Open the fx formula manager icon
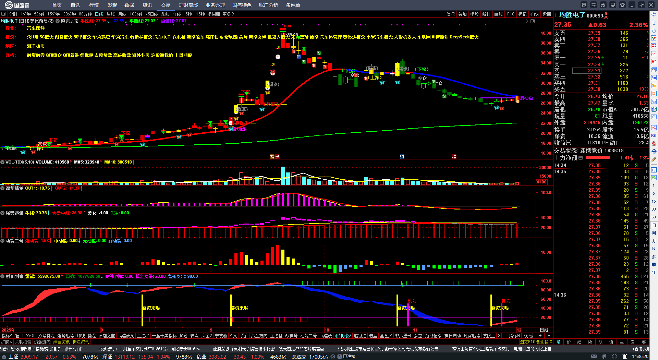 (x=603, y=5)
